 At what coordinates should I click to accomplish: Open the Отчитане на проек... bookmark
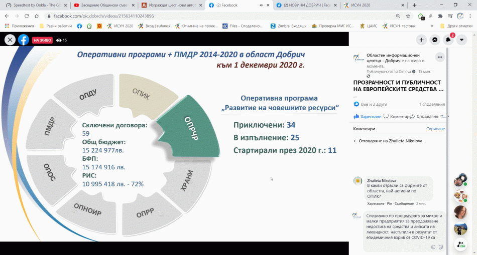tap(196, 26)
